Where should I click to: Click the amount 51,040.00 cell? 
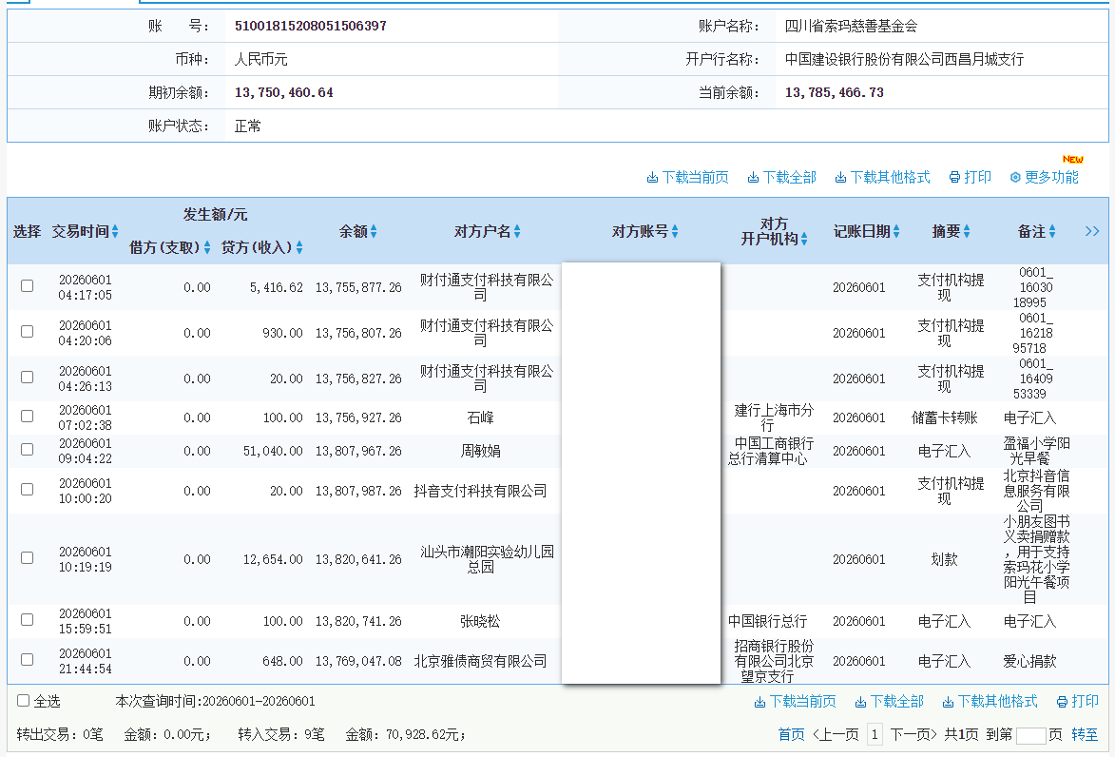[x=273, y=451]
